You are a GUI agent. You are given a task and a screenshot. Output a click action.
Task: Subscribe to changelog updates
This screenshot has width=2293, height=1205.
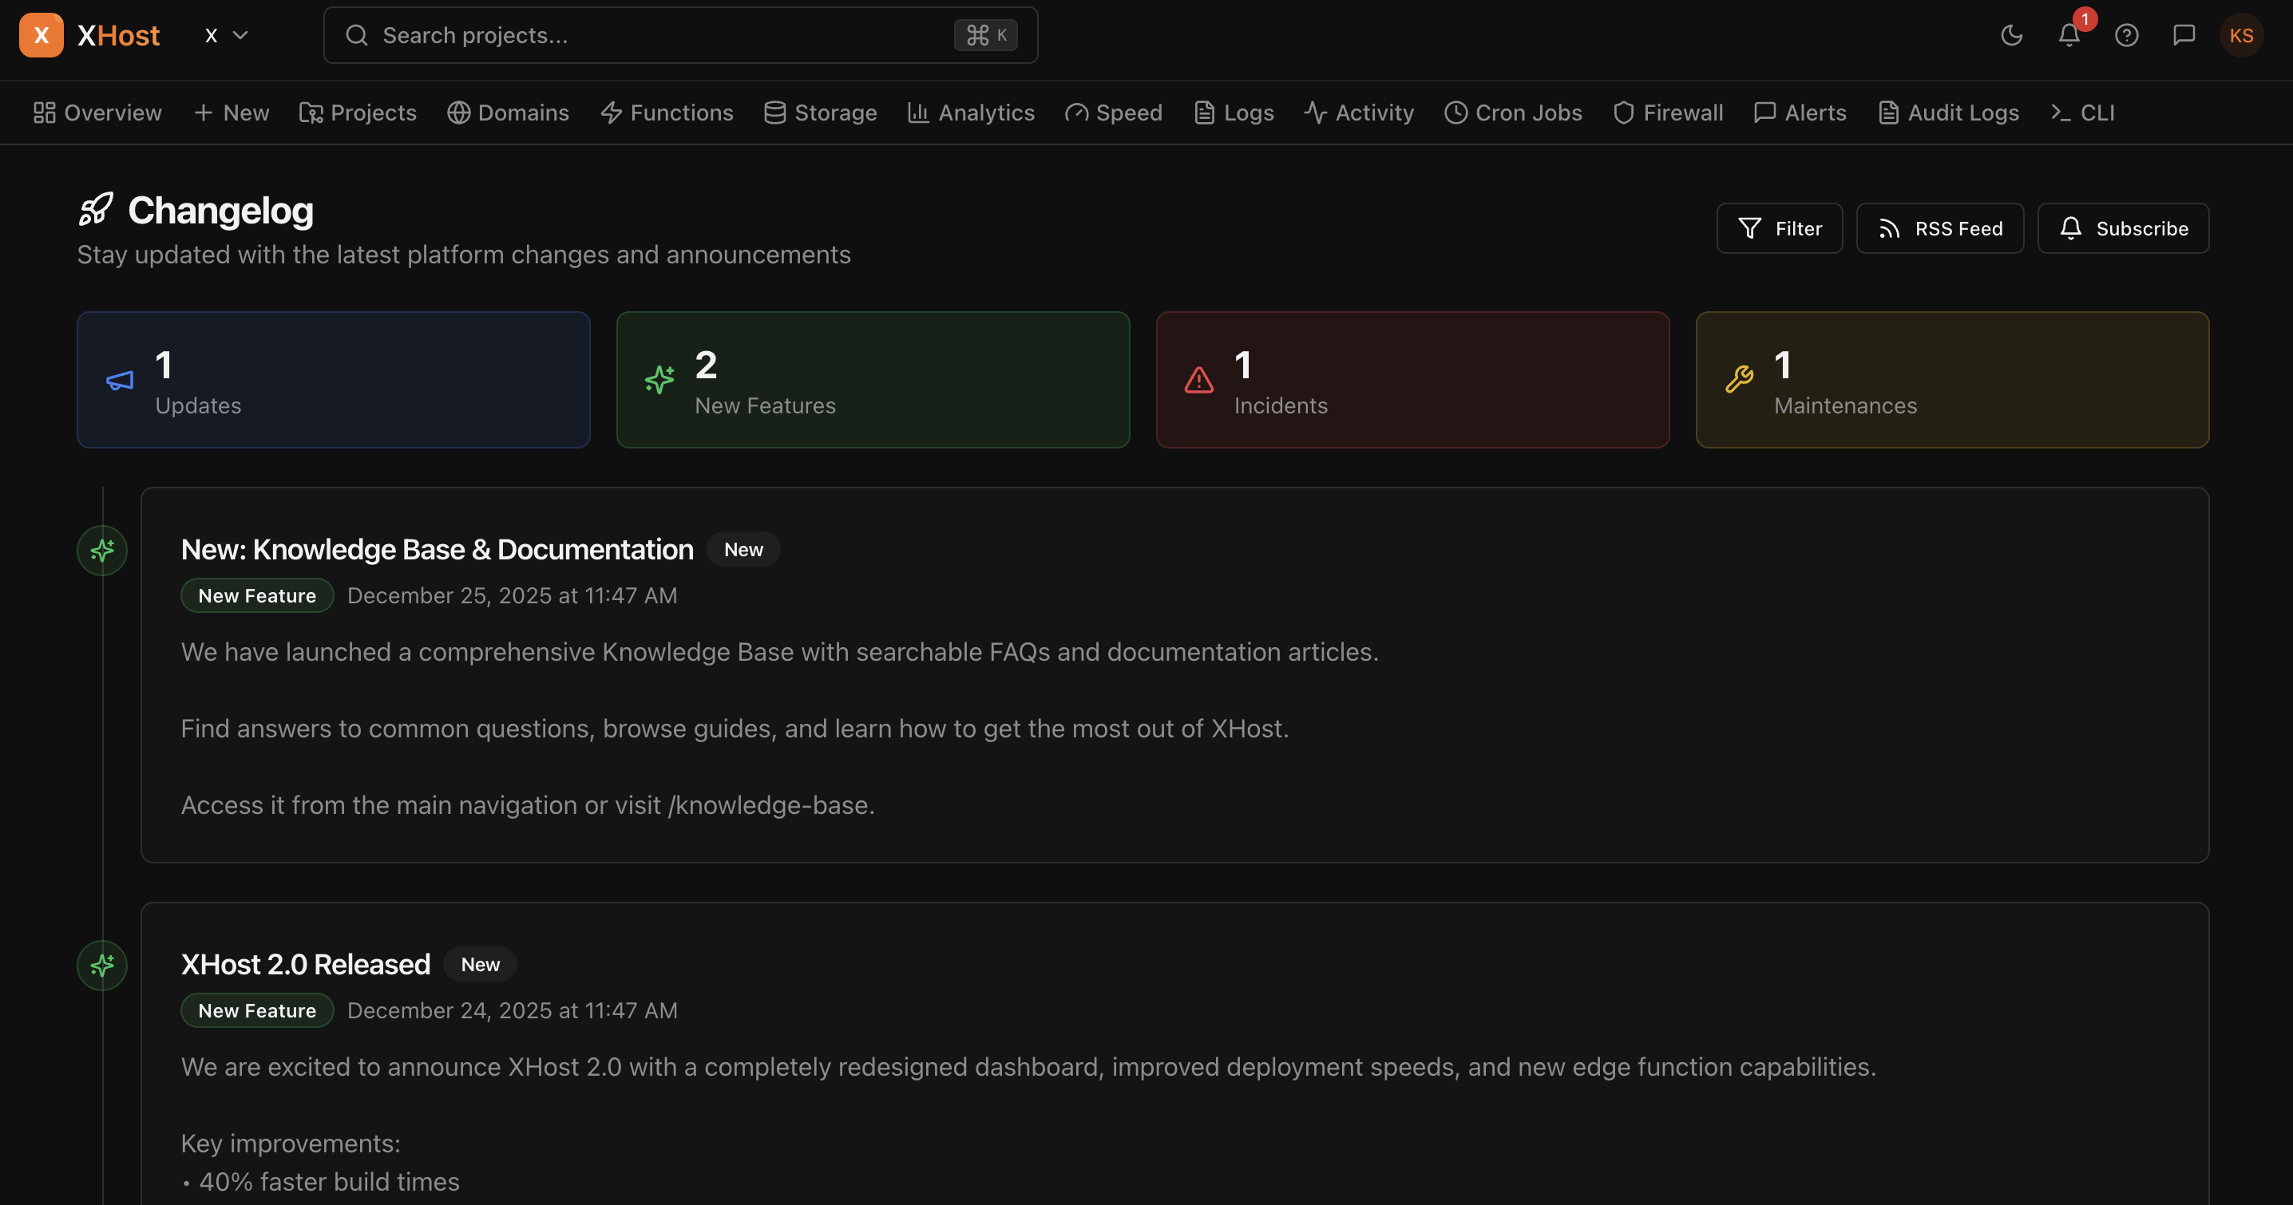click(x=2122, y=229)
